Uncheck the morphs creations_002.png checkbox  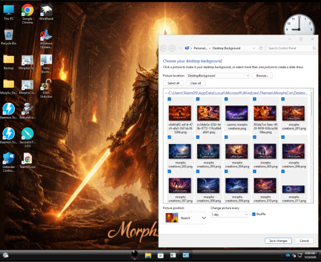(169, 137)
